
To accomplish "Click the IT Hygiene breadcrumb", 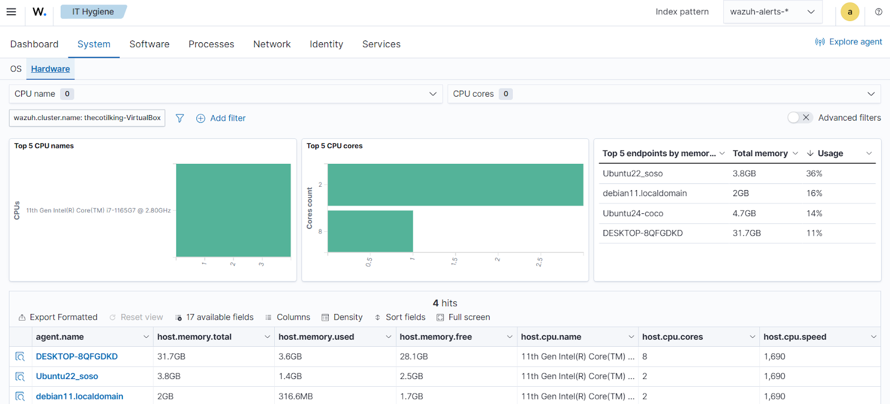I will click(93, 12).
